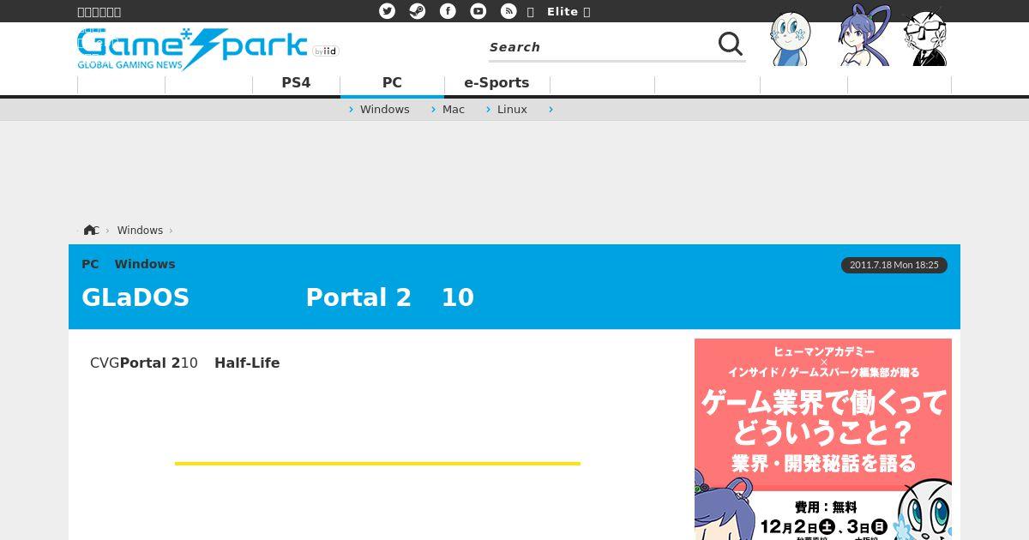Open the RSS feed icon

(x=508, y=11)
